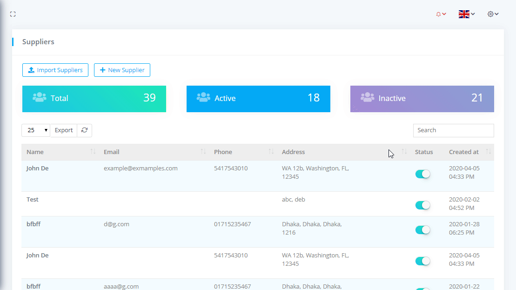Select the Inactive suppliers card
516x290 pixels.
(x=422, y=99)
